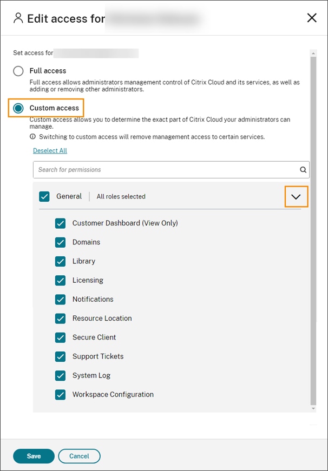
Task: Toggle the Library checkbox
Action: point(61,261)
